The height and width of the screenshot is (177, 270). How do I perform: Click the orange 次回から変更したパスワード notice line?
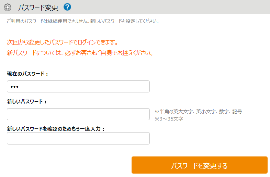pos(63,42)
